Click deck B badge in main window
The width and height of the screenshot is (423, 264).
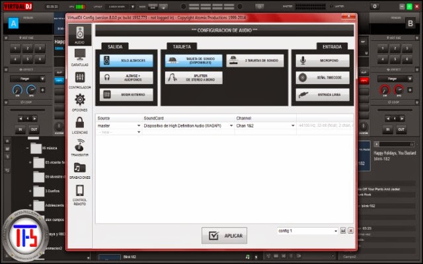click(x=410, y=24)
